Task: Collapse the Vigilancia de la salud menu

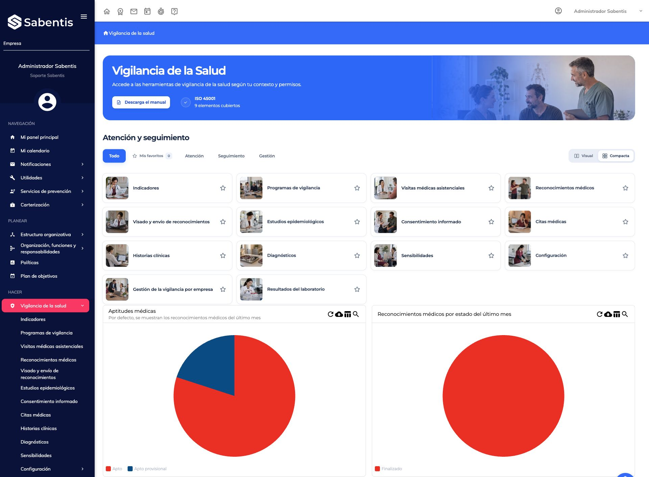Action: (x=82, y=306)
